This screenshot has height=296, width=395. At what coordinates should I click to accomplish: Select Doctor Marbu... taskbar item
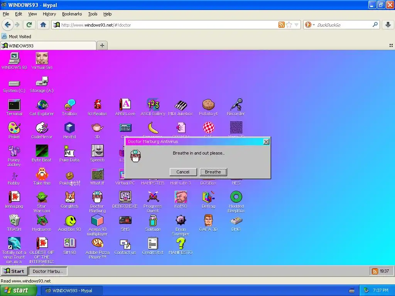[48, 271]
